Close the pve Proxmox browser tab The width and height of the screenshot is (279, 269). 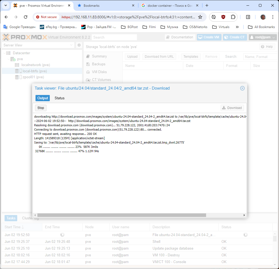click(x=69, y=5)
